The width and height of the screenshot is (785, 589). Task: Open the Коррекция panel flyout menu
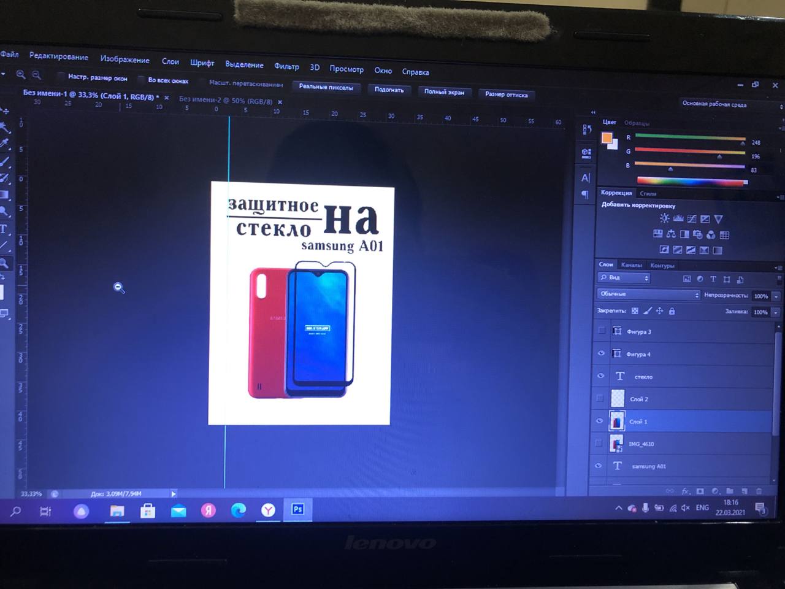coord(779,197)
